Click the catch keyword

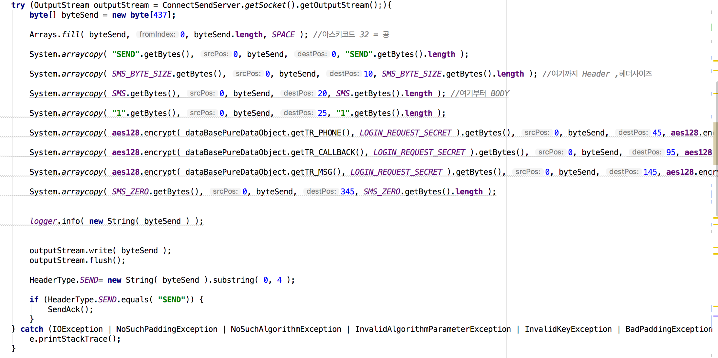click(x=32, y=329)
